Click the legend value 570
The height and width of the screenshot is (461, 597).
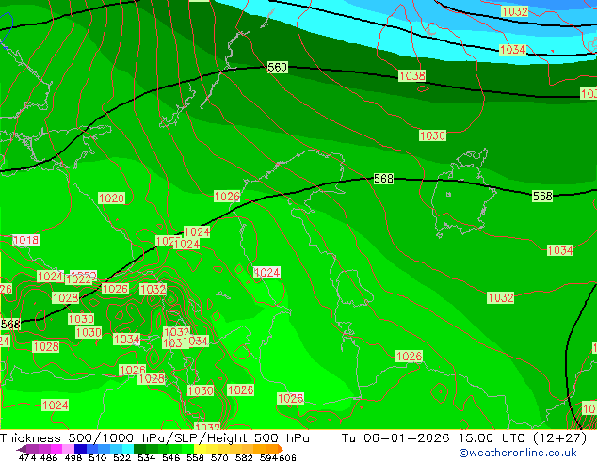pyautogui.click(x=219, y=457)
